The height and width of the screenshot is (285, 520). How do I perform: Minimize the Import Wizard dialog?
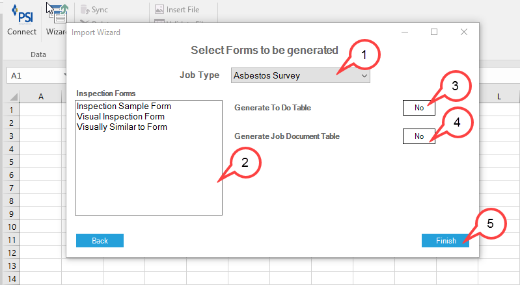[405, 32]
